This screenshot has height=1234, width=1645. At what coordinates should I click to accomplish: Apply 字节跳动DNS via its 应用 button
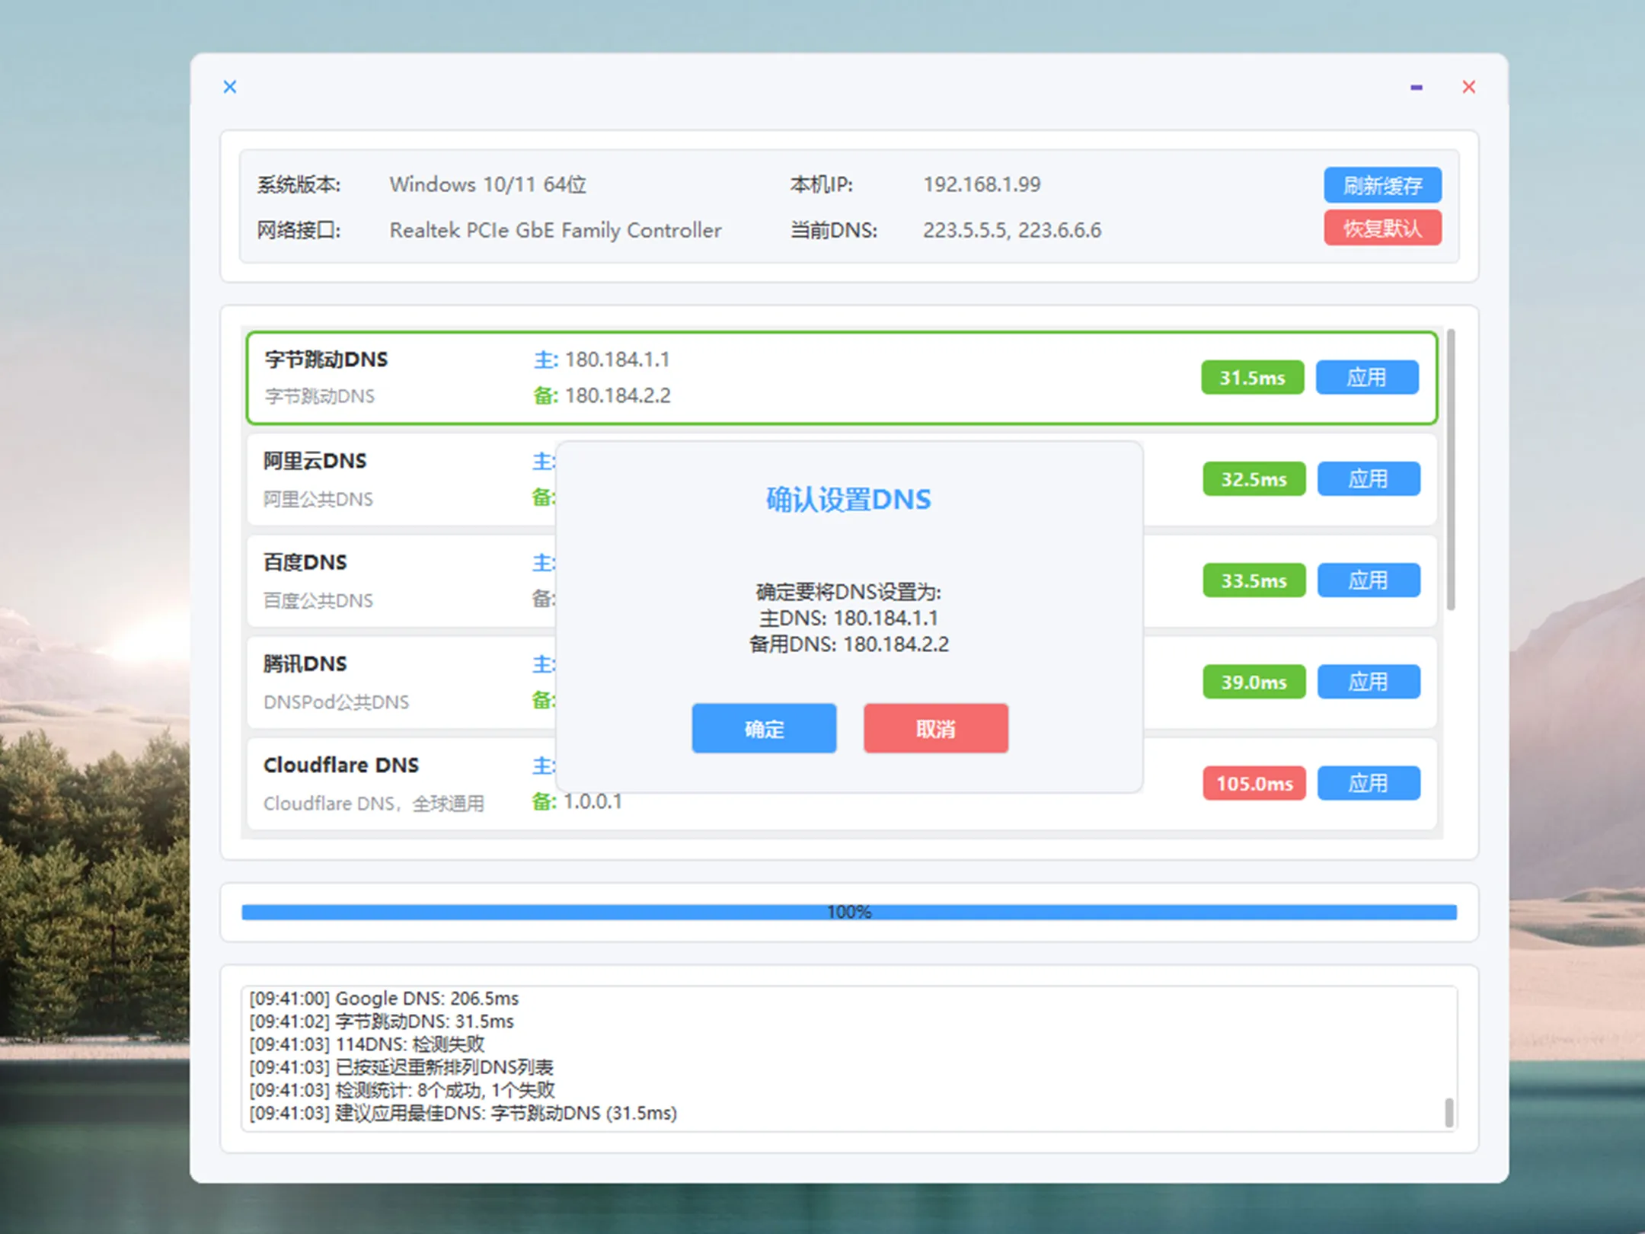[1367, 377]
